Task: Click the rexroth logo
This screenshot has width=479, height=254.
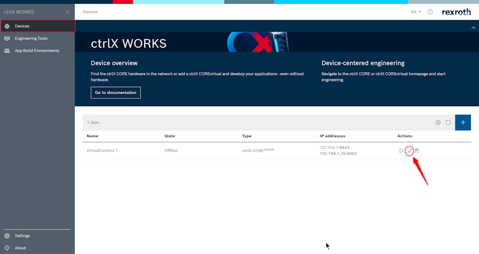Action: pyautogui.click(x=456, y=12)
